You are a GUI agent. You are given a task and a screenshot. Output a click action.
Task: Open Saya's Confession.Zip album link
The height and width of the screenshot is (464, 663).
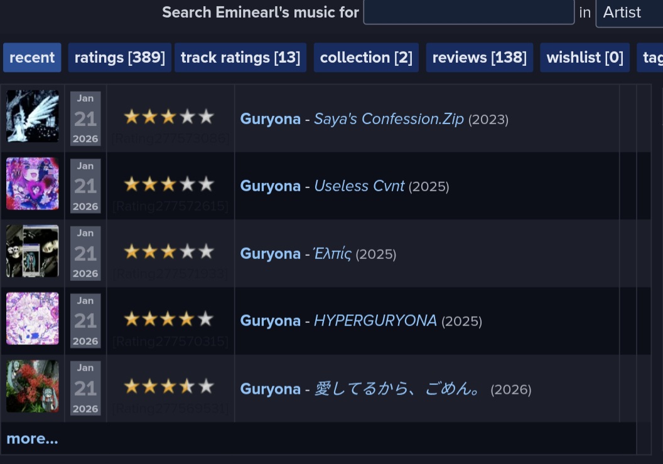point(389,119)
